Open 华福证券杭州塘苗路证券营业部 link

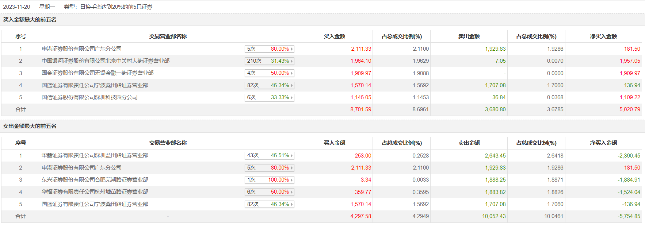click(95, 192)
